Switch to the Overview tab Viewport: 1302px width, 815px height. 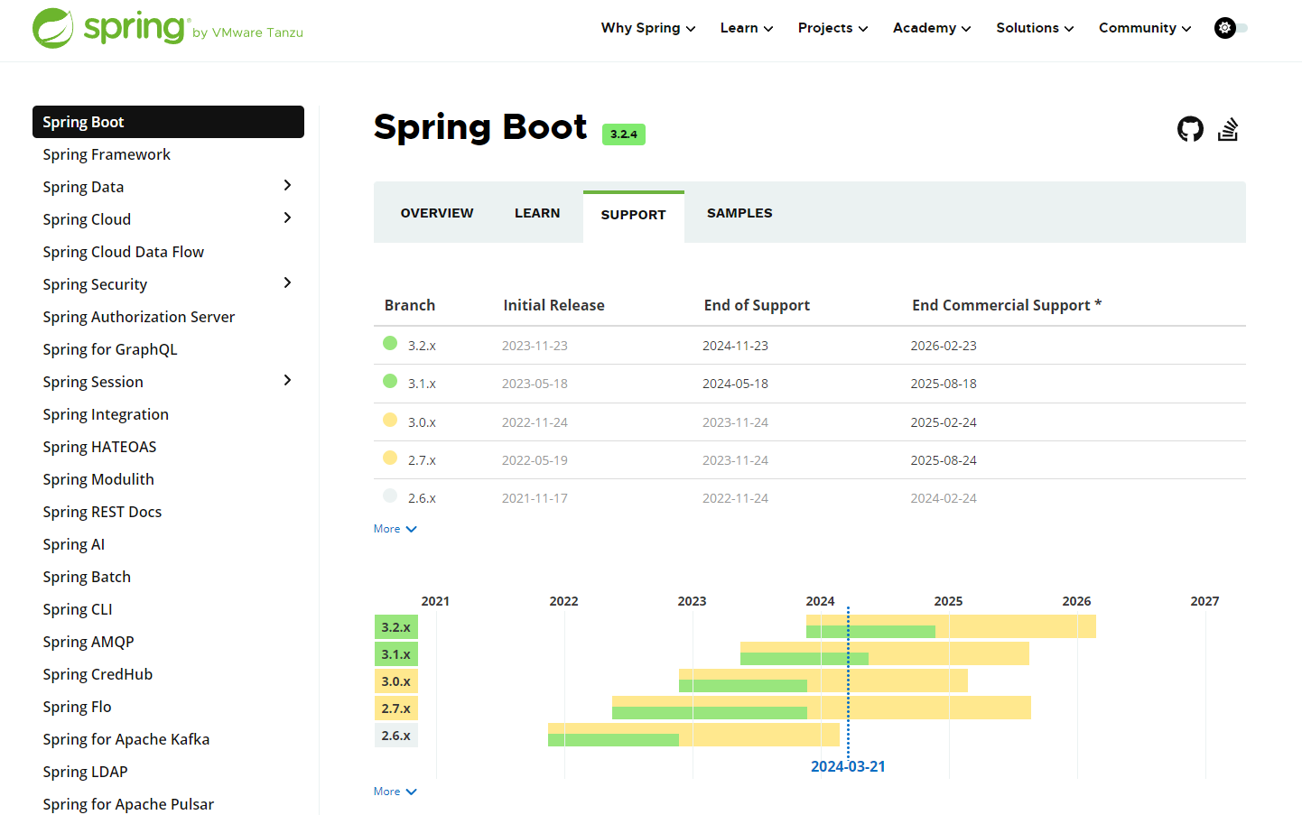[x=437, y=213]
